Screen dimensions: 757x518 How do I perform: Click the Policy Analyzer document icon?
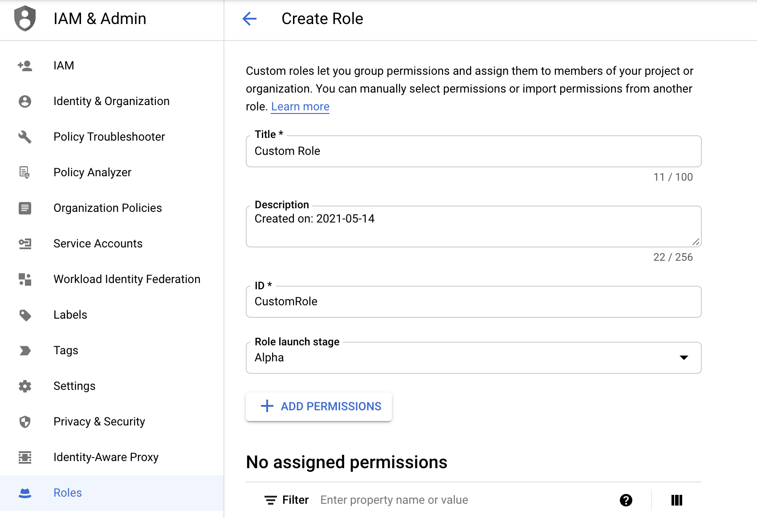[25, 172]
